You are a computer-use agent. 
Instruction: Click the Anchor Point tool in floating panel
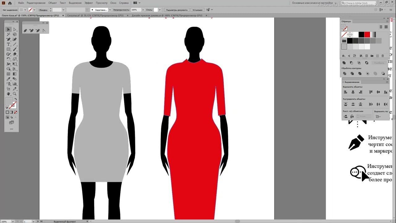click(x=44, y=30)
